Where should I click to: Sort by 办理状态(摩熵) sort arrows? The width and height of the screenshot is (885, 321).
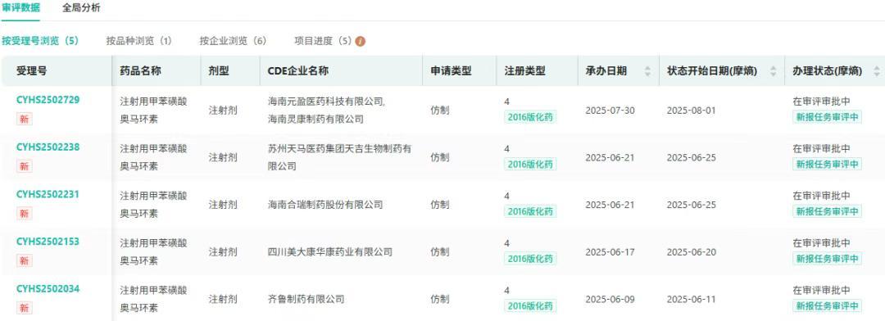click(876, 71)
